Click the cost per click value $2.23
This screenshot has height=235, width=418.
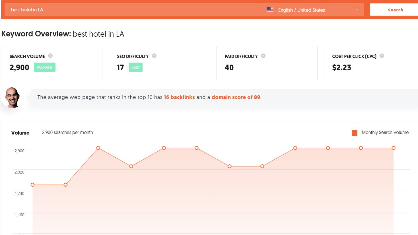coord(341,68)
